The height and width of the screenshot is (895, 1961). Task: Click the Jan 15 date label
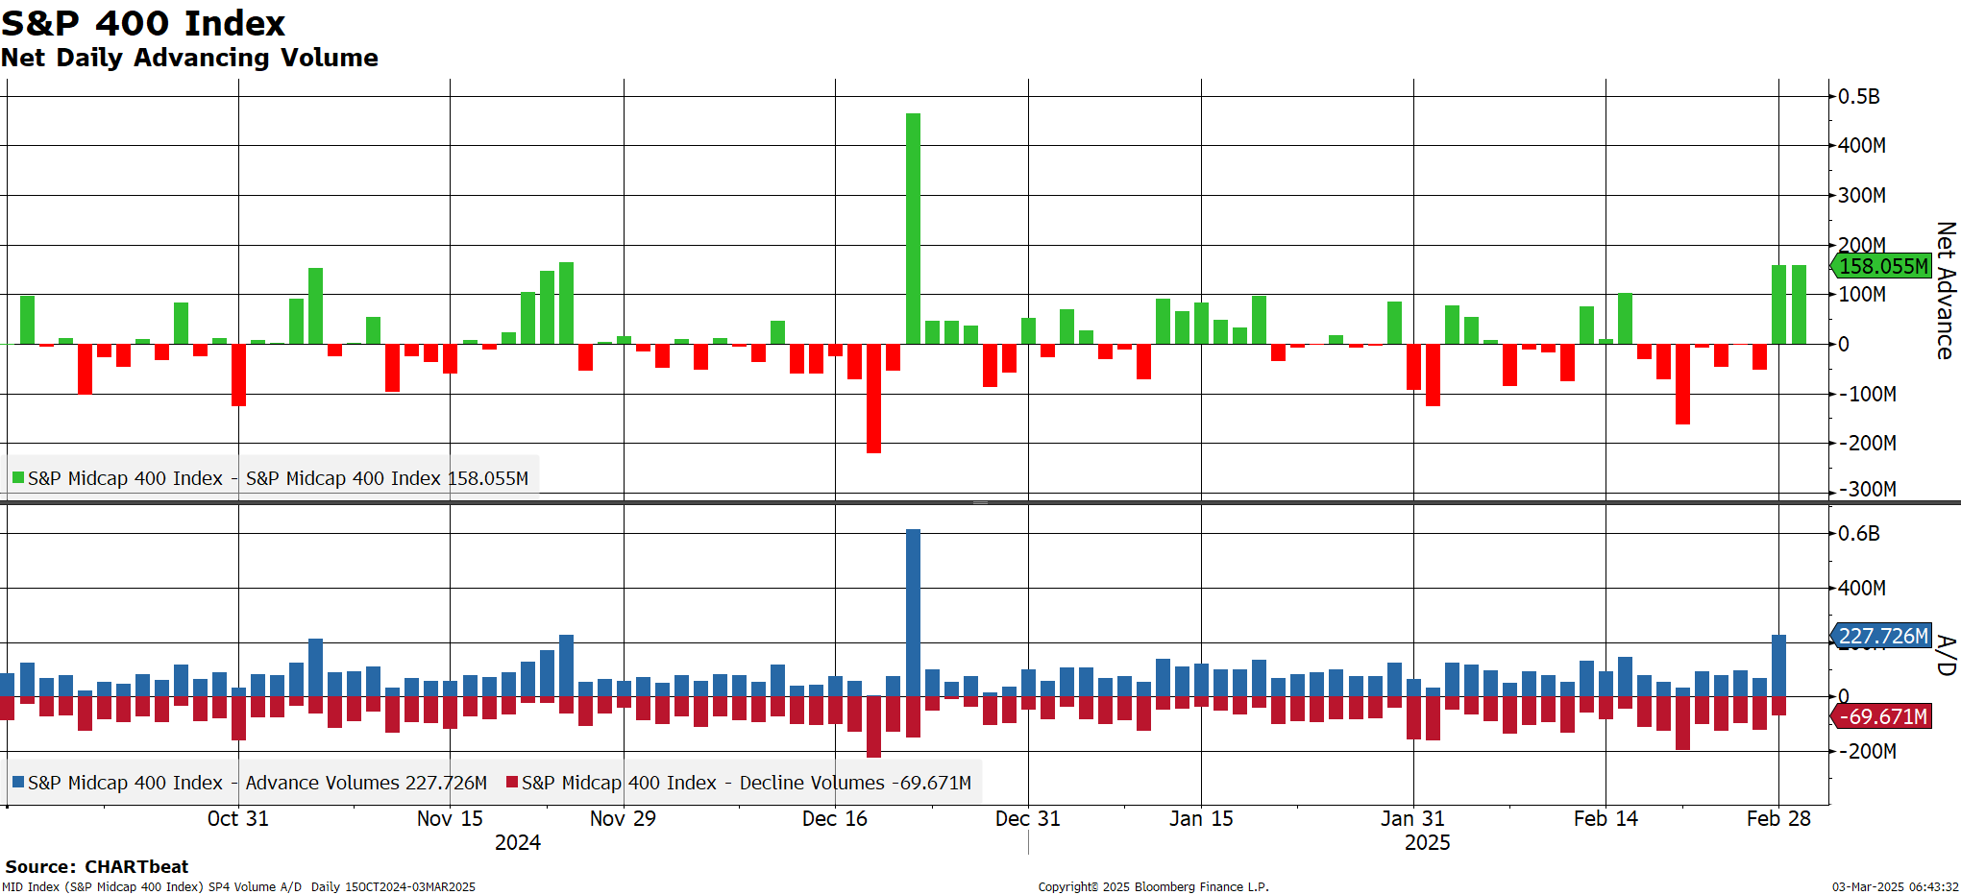(x=1201, y=818)
